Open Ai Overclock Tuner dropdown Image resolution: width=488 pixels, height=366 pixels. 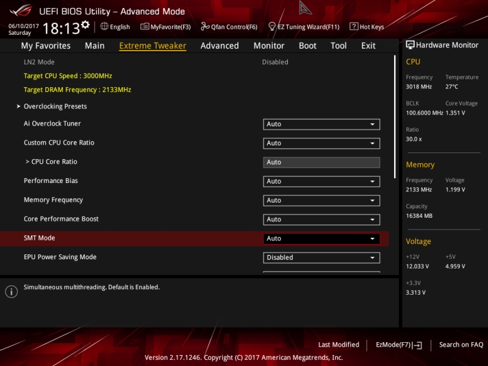click(x=321, y=124)
